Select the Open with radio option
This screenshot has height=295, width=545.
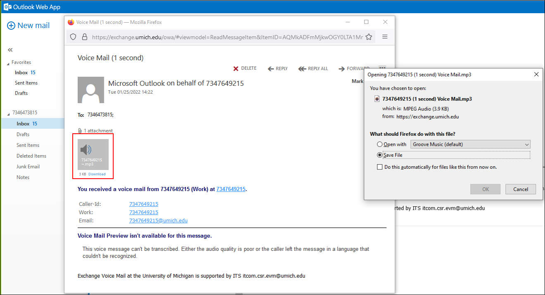click(379, 144)
